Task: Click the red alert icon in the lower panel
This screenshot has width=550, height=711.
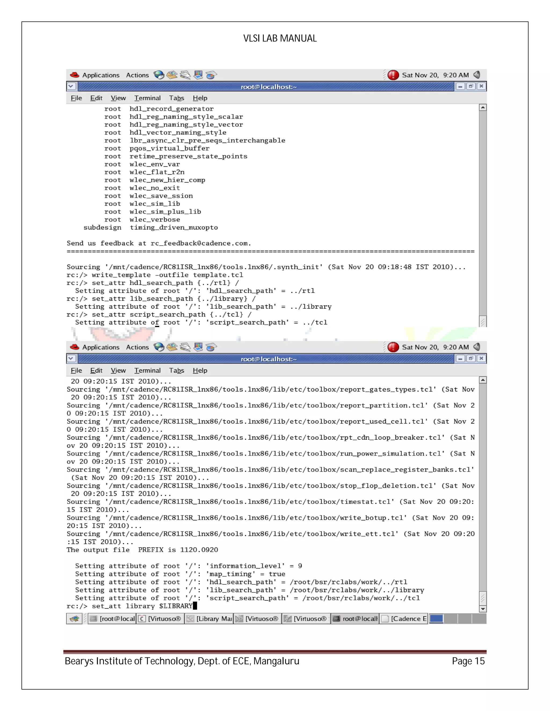Action: [393, 347]
